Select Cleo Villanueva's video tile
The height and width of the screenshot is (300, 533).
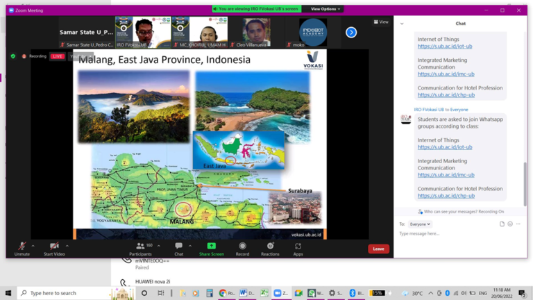point(256,33)
